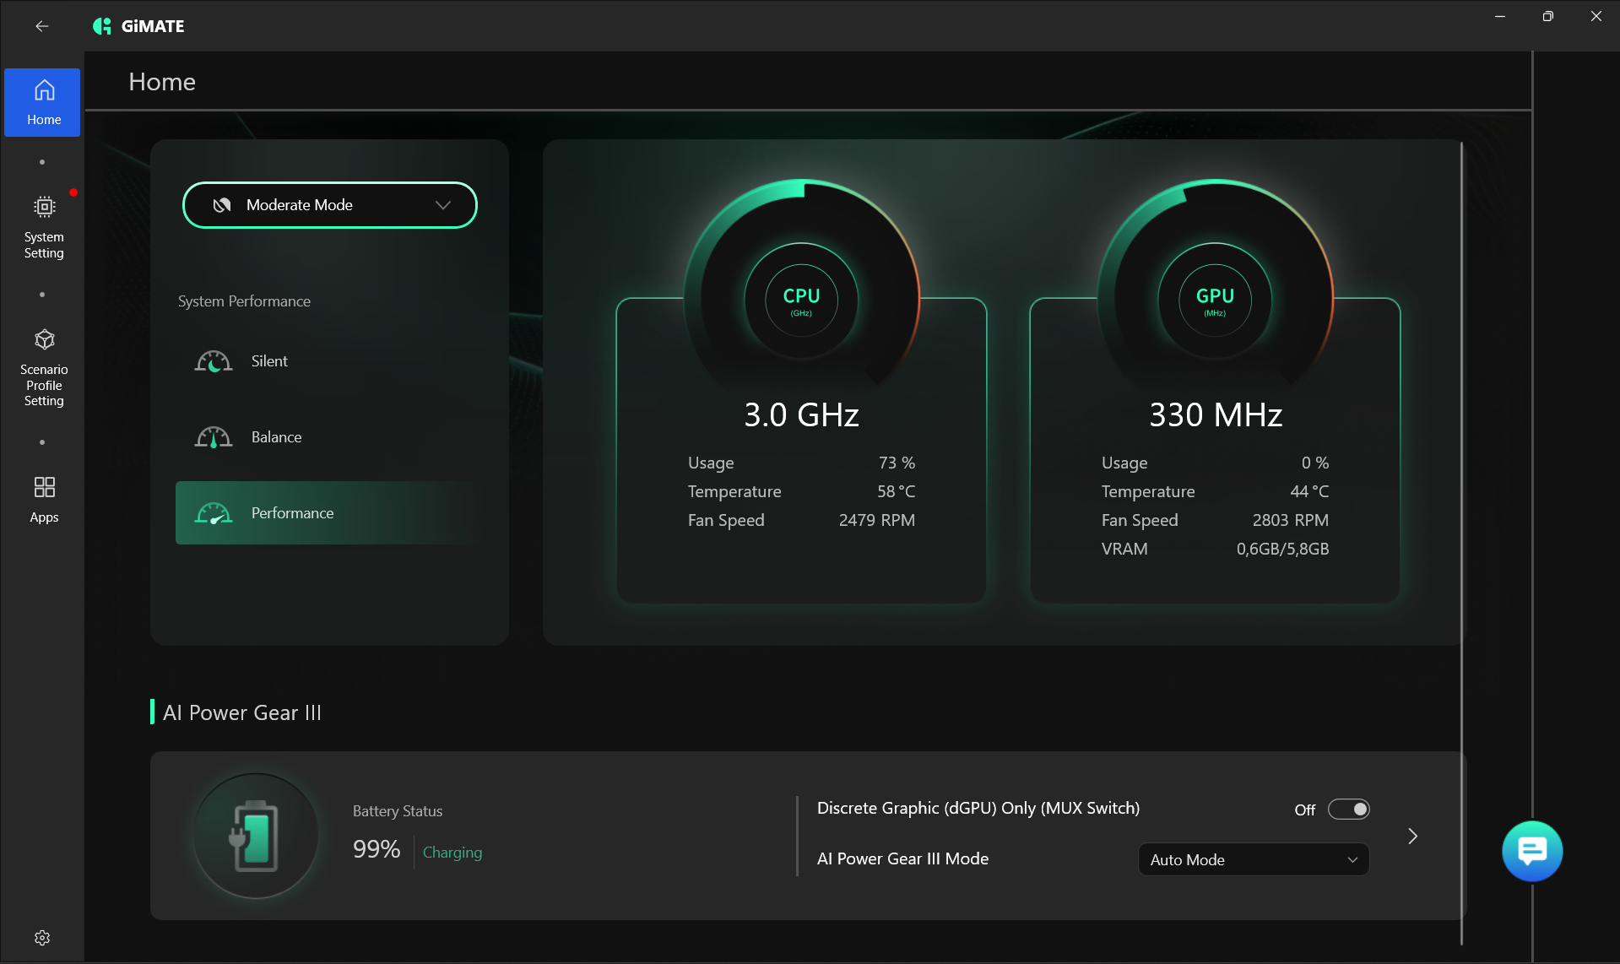
Task: Click the Moderate Mode leaf-off icon
Action: (x=222, y=205)
